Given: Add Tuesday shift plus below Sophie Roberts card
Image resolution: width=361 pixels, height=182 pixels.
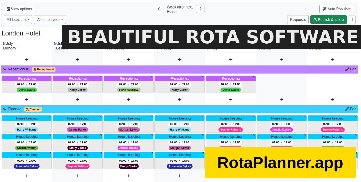Looking at the screenshot, I should [x=78, y=176].
